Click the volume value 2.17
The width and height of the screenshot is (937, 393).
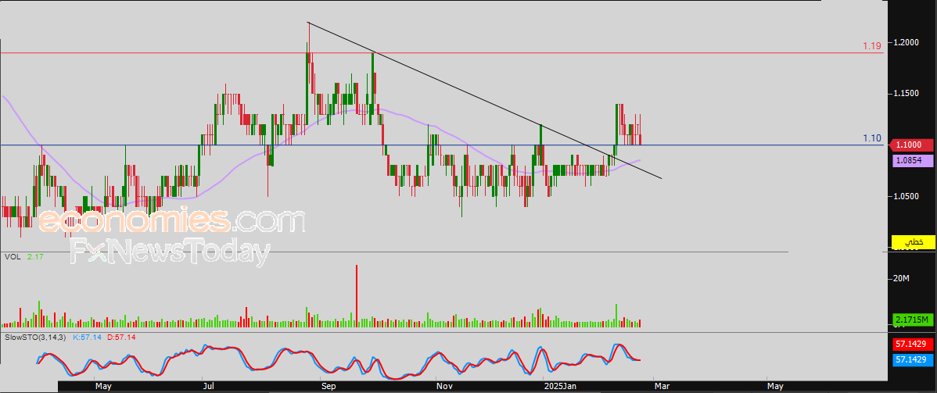34,256
